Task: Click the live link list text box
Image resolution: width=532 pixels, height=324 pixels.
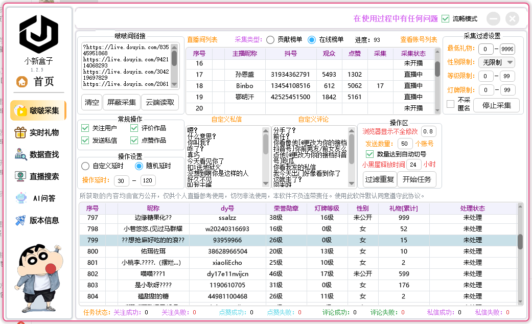Action: (x=126, y=66)
